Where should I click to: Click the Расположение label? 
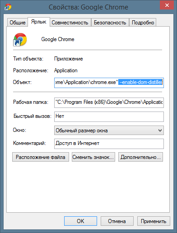[x=31, y=70]
